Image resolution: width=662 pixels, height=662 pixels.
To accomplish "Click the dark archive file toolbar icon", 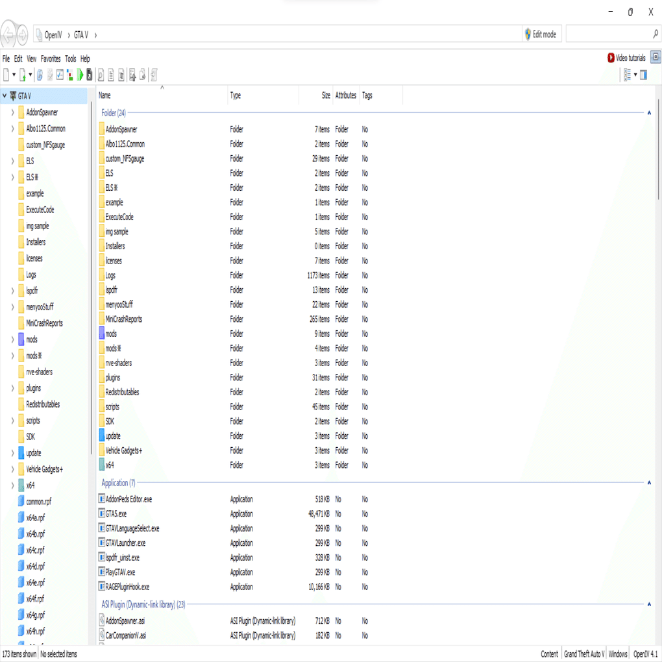I will coord(90,75).
